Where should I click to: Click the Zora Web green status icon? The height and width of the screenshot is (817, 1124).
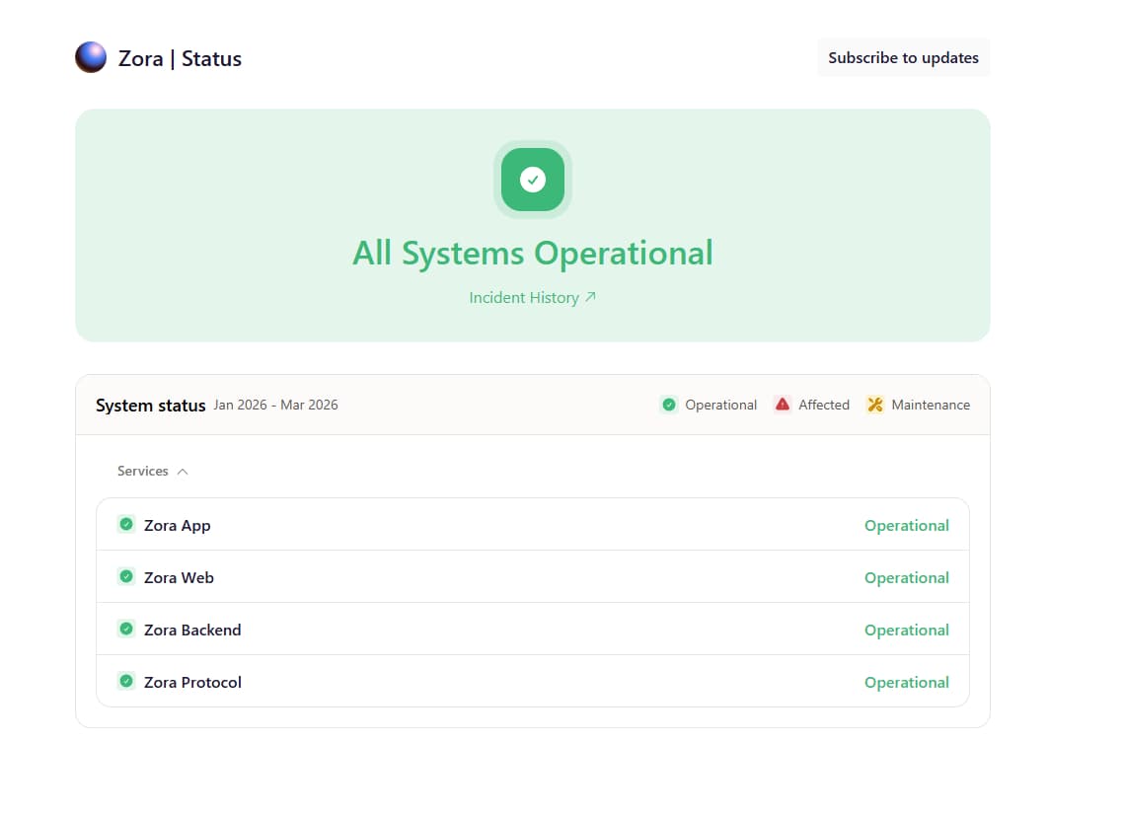click(x=126, y=576)
